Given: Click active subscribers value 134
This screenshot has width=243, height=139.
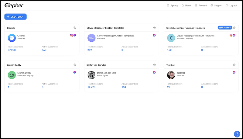Looking at the screenshot, I should [x=124, y=87].
